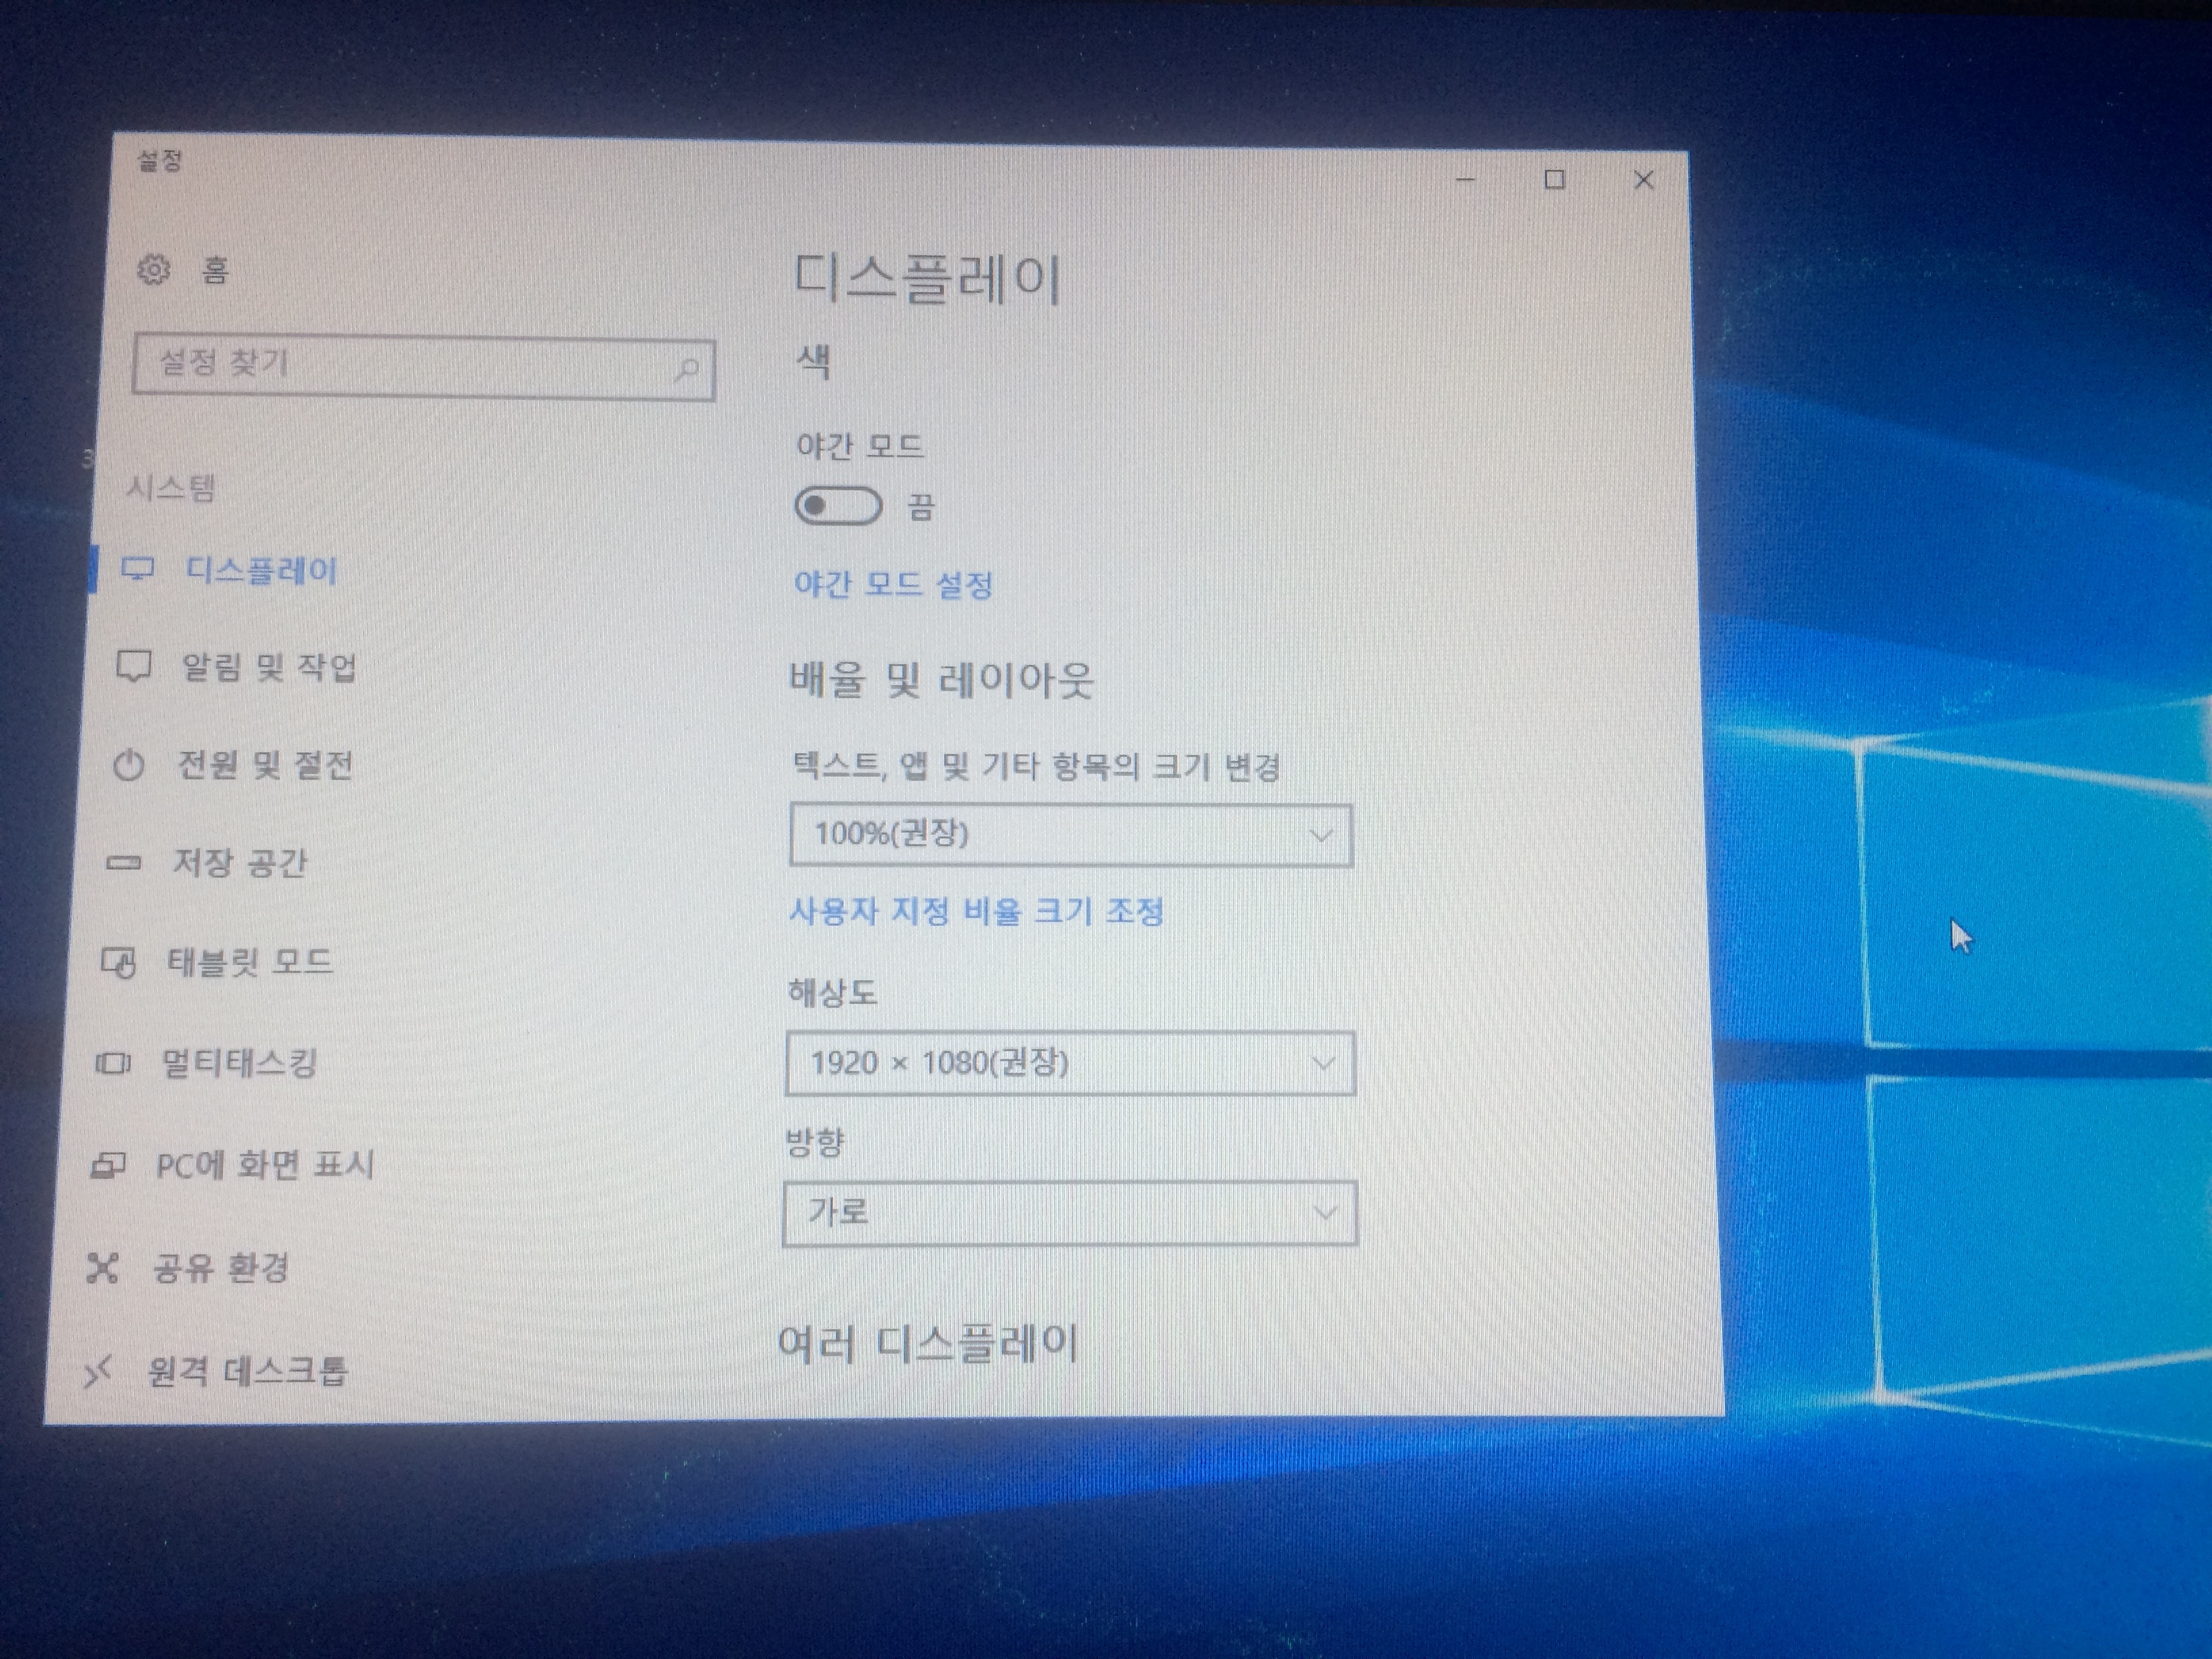Maximize the 설정 window

coord(1554,180)
